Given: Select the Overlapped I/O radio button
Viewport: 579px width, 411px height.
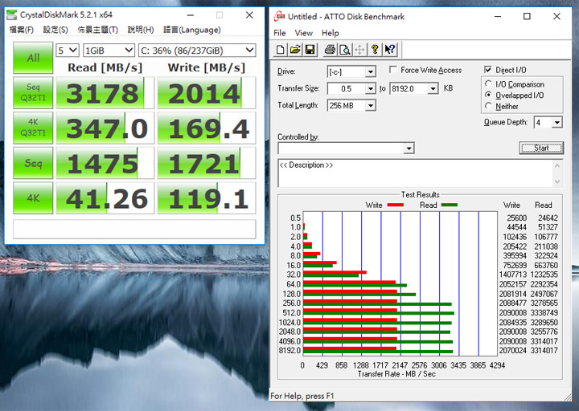Looking at the screenshot, I should click(488, 95).
